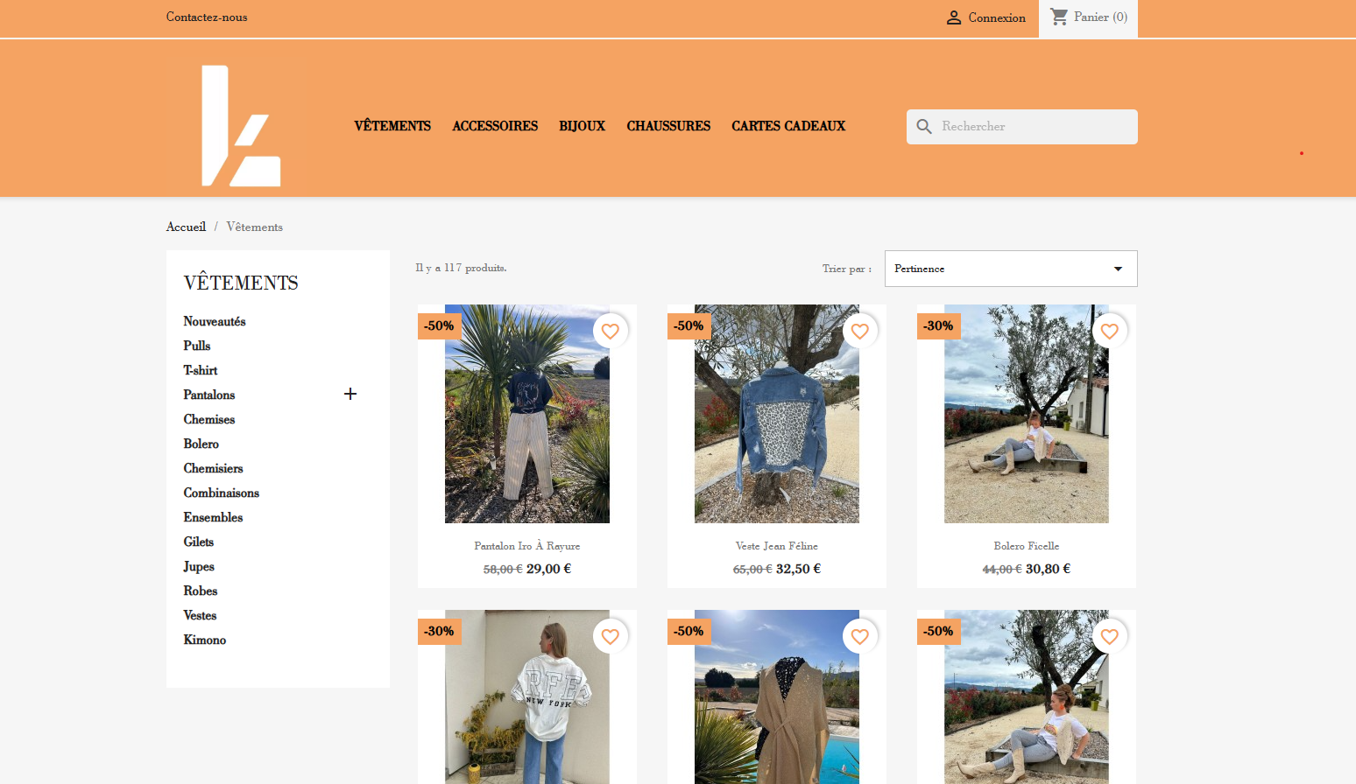
Task: Expand the Pantalons subcategory plus icon
Action: (350, 395)
